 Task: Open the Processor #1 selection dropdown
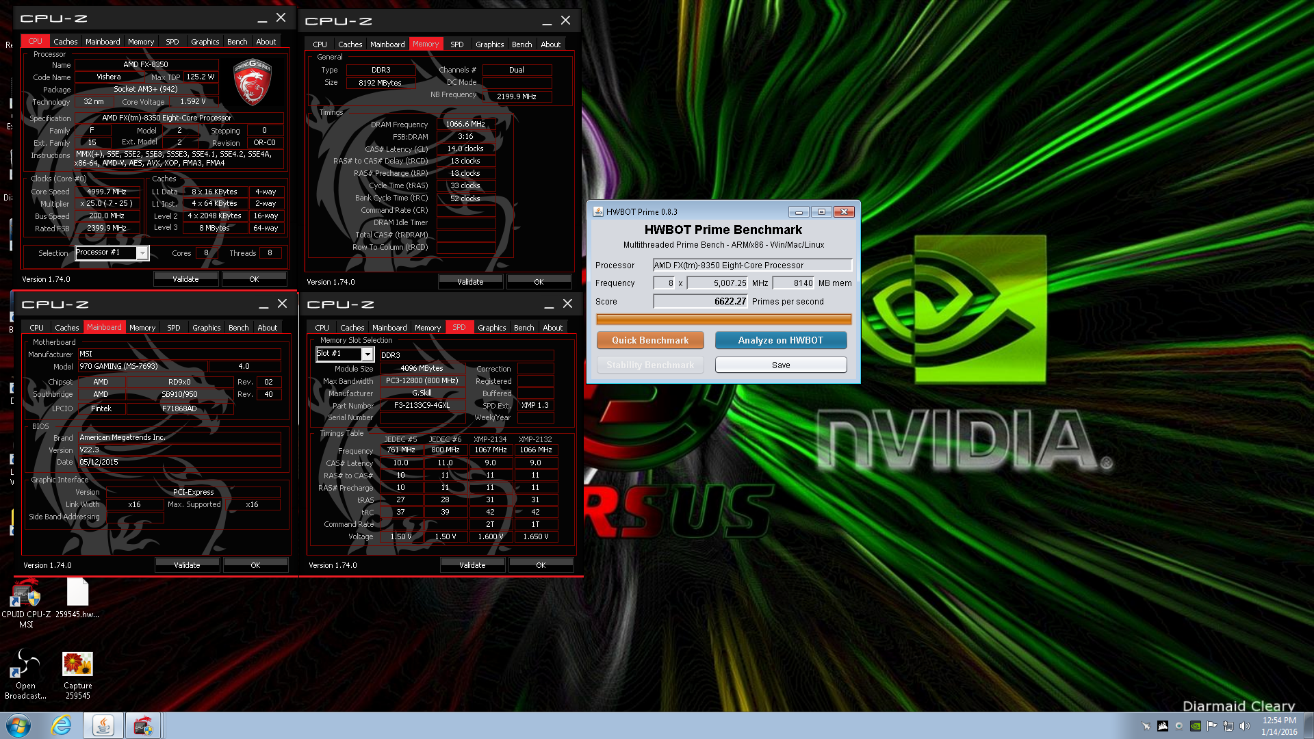[142, 252]
